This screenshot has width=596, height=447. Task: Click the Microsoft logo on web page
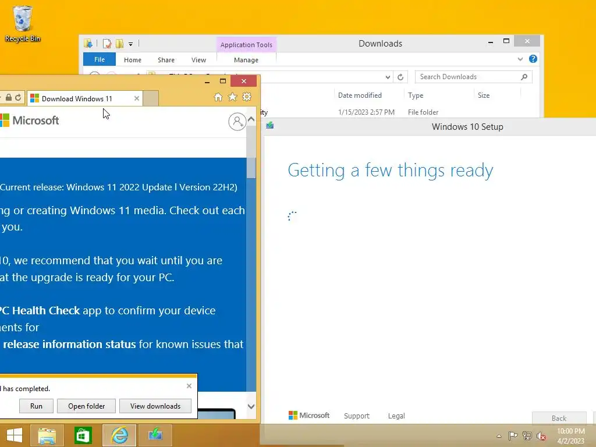(30, 120)
